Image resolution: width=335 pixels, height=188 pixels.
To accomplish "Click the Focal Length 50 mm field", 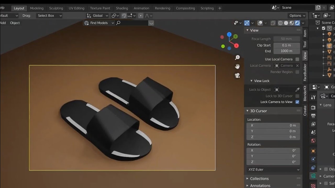I will (x=287, y=39).
